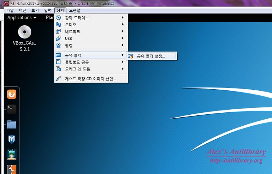Viewport: 272px width, 174px height.
Task: Click the network adapters icon
Action: click(58, 31)
